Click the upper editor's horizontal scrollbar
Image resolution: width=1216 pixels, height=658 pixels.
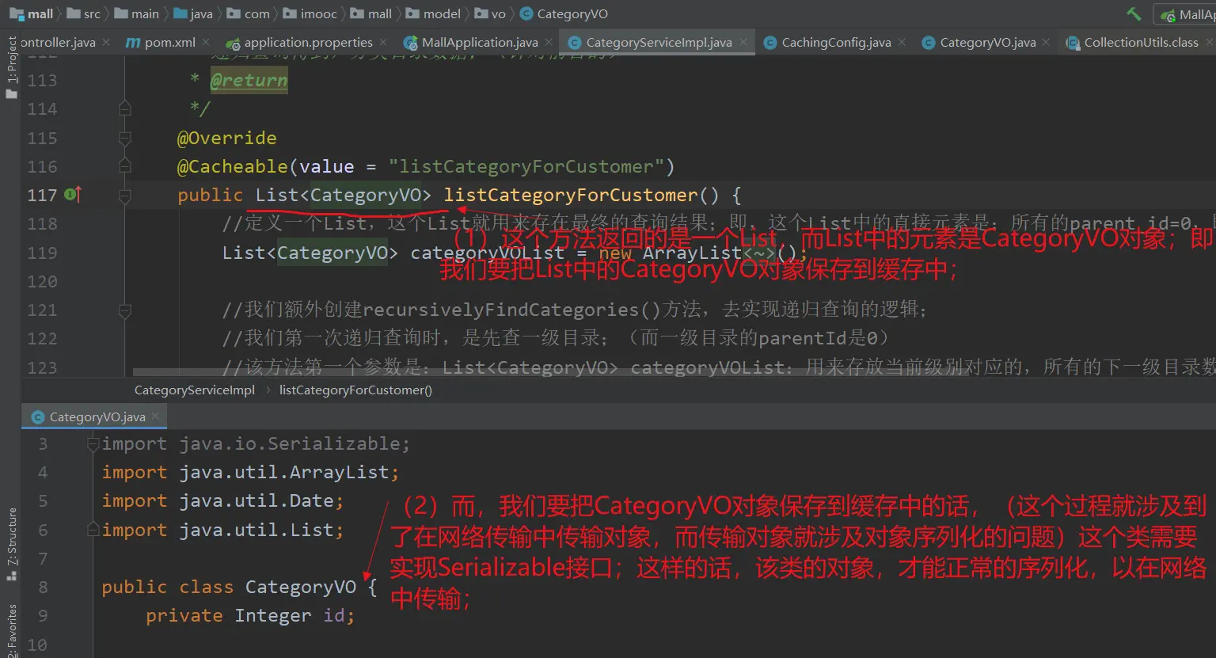point(551,371)
